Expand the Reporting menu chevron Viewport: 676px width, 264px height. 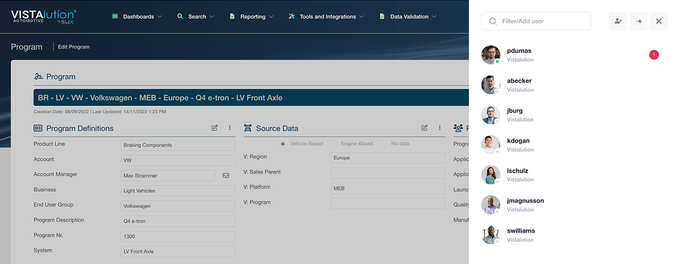tap(271, 17)
